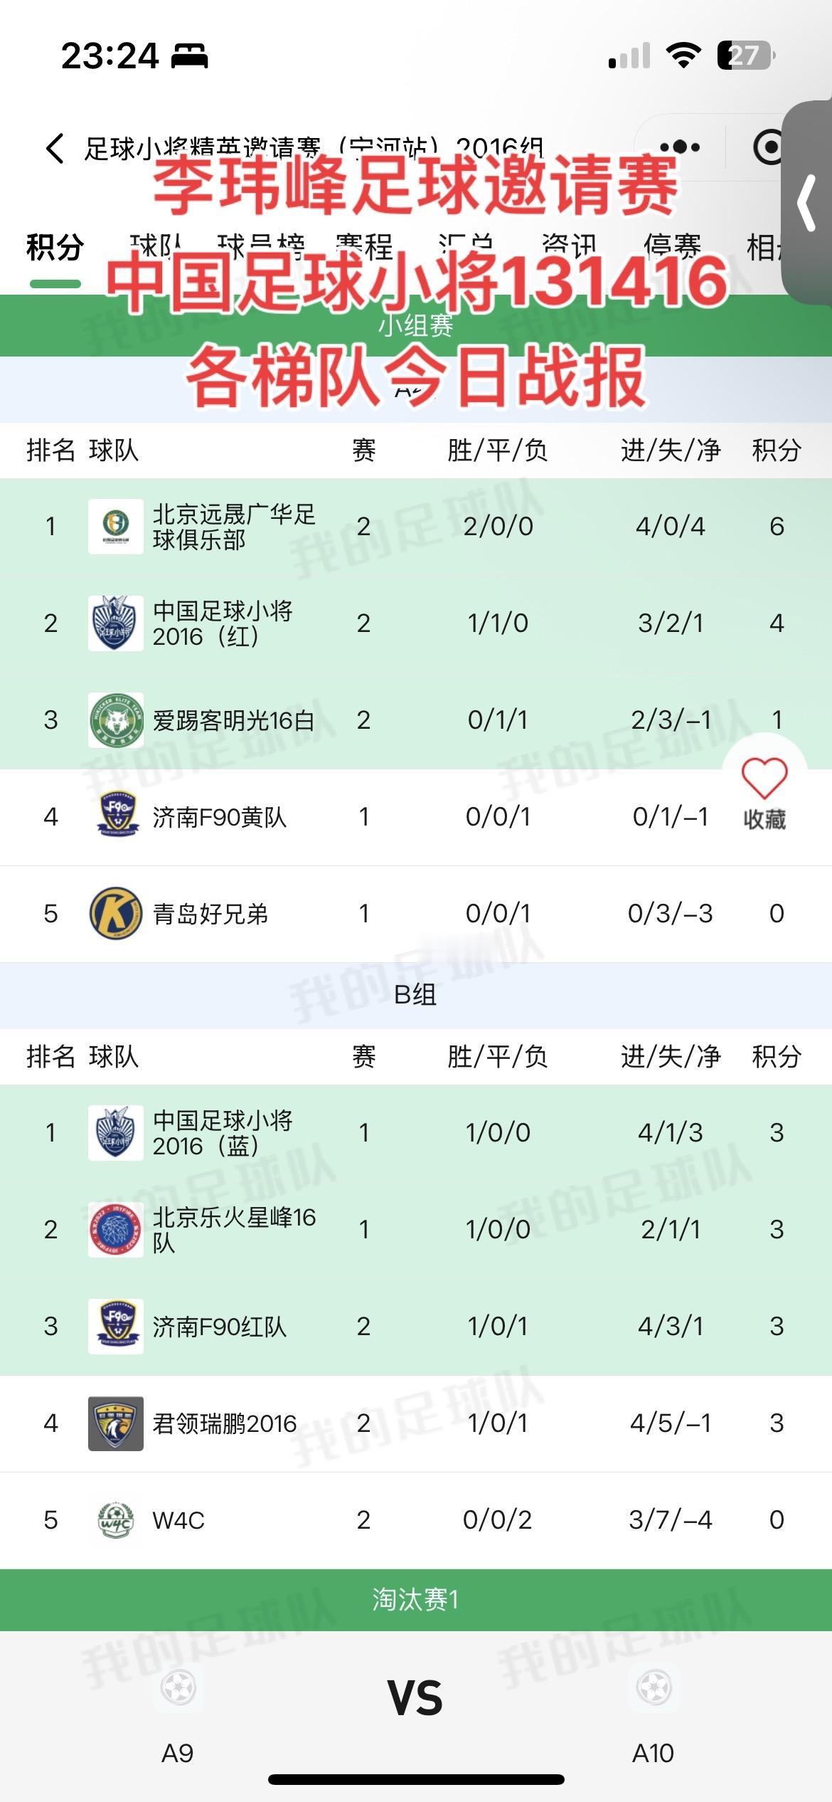The width and height of the screenshot is (832, 1802).
Task: Tap the back arrow in header
Action: pos(55,148)
